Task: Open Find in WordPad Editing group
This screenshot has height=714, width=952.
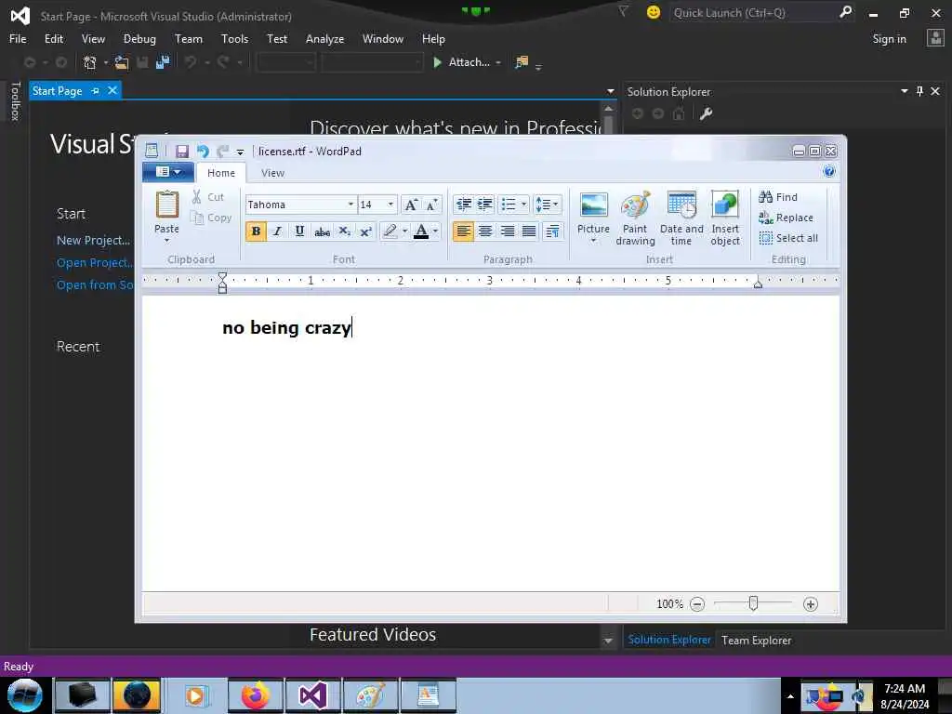Action: click(778, 197)
